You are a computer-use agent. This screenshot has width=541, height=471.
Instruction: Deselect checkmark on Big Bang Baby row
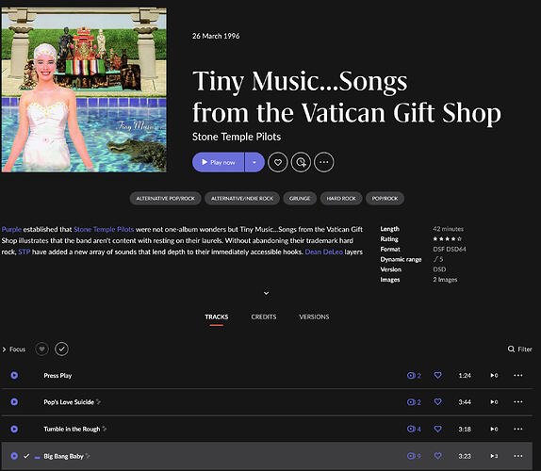[26, 456]
